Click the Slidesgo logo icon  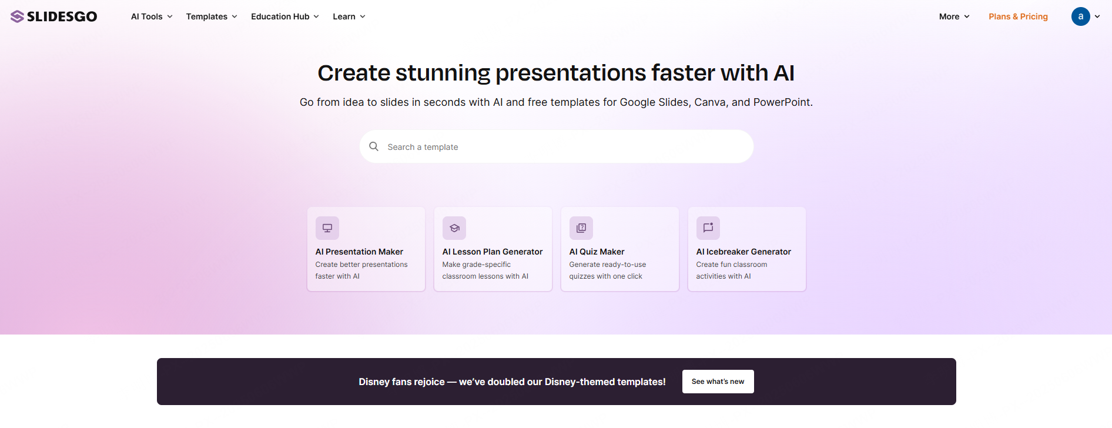[x=17, y=16]
